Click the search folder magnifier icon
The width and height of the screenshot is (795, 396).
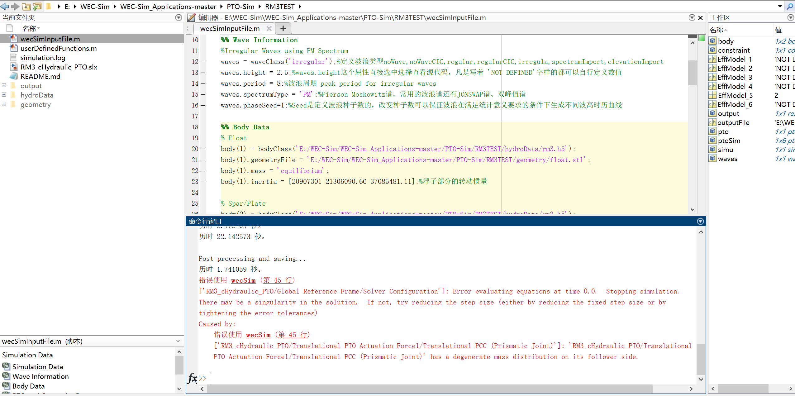(x=790, y=6)
